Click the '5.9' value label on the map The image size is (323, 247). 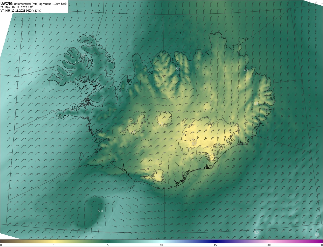tap(178, 69)
